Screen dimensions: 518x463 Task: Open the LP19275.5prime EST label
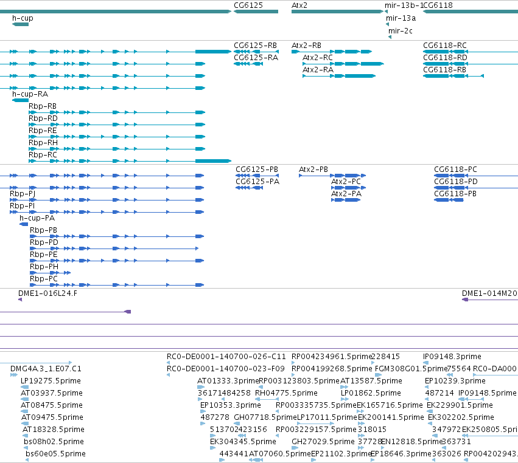51,381
